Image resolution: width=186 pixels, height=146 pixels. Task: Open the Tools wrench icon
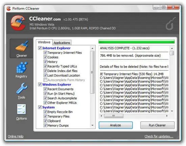click(22, 88)
